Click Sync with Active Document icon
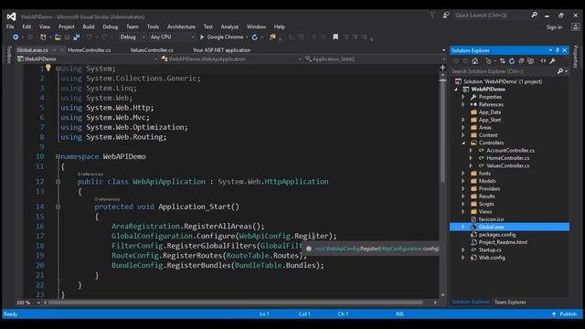 point(502,61)
